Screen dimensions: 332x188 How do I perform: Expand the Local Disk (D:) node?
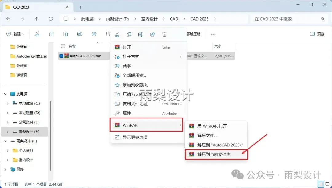pos(8,113)
